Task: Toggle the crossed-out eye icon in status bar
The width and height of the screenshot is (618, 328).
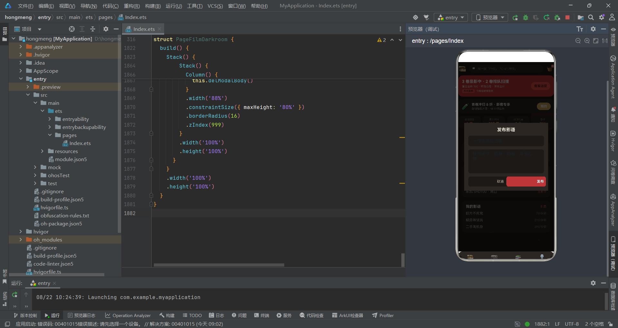Action: coord(517,324)
